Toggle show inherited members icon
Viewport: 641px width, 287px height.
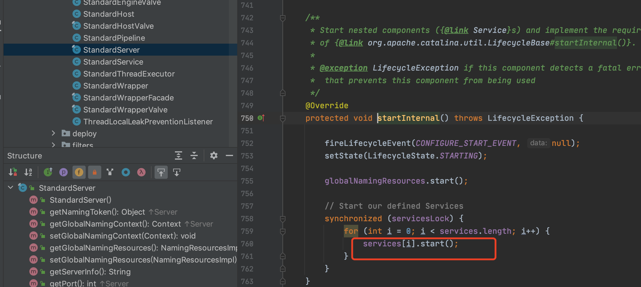(x=110, y=172)
